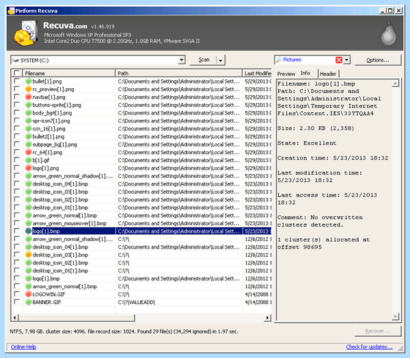Screen dimensions: 410x358
Task: Click the Piriform pear logo in the header
Action: tap(388, 34)
